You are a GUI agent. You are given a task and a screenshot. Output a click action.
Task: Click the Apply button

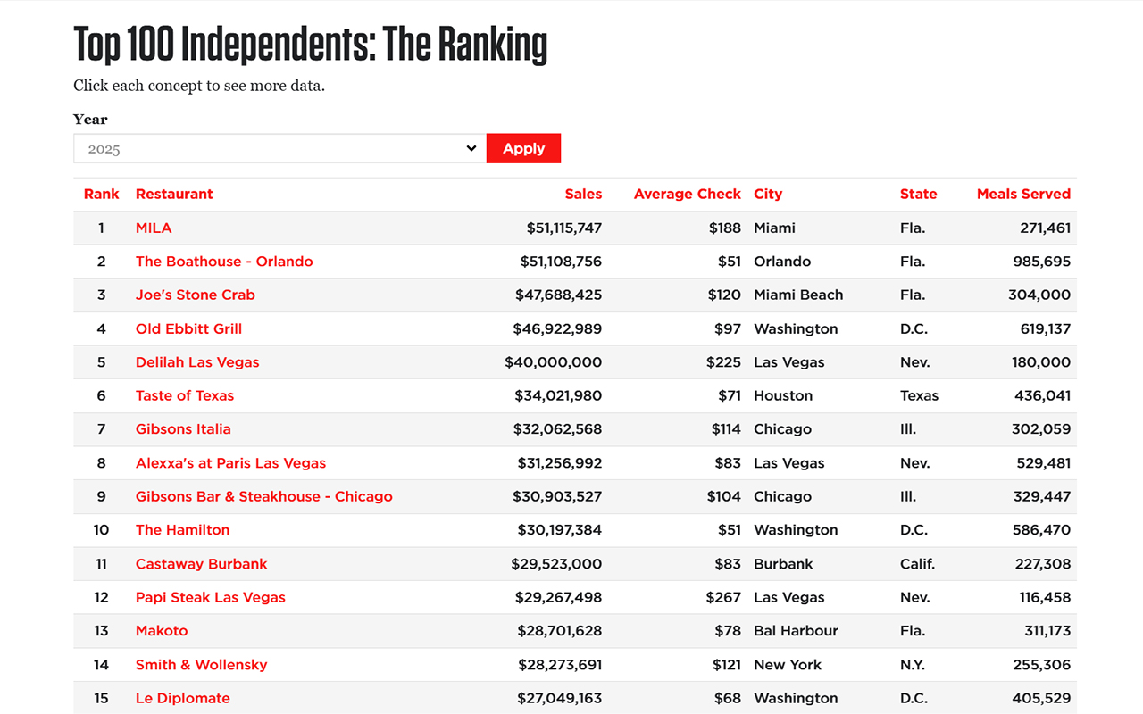coord(523,148)
